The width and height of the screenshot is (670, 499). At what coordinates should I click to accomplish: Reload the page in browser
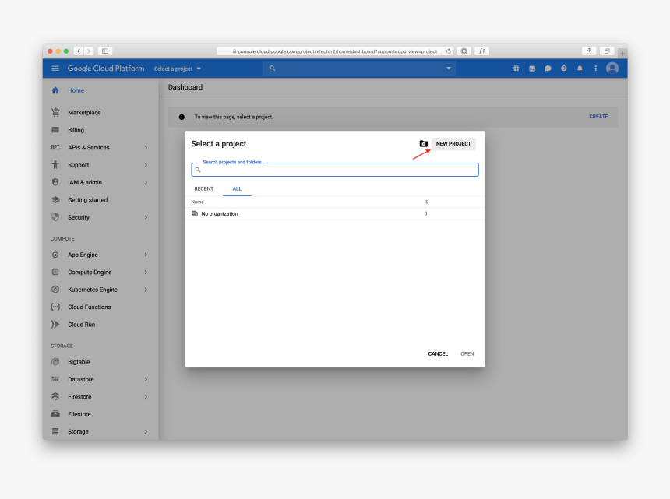point(449,51)
